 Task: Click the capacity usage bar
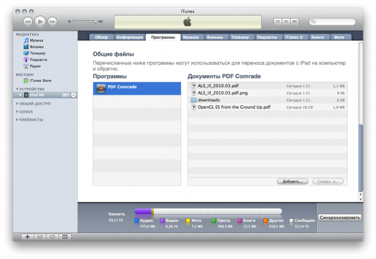(208, 211)
